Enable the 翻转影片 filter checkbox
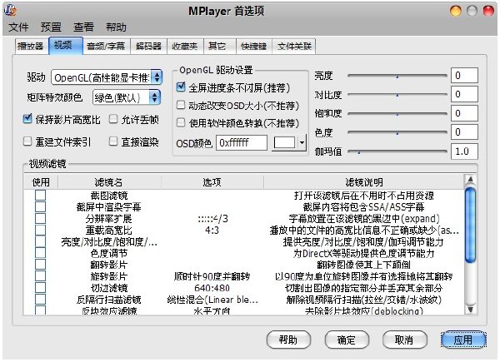 pyautogui.click(x=41, y=265)
